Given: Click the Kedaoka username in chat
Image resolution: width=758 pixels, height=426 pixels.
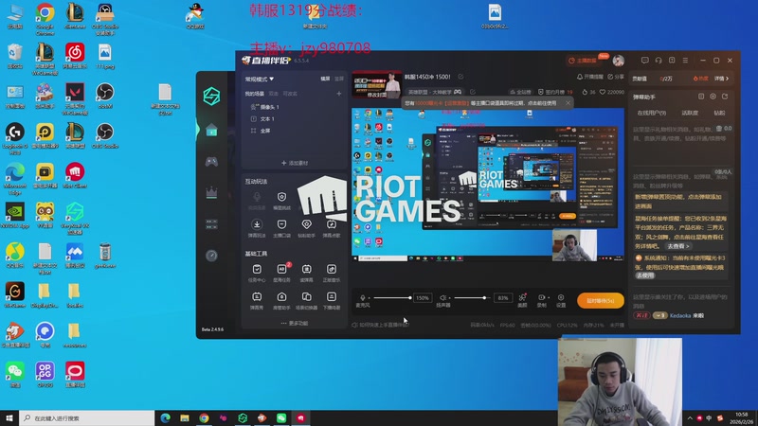Looking at the screenshot, I should coord(680,316).
